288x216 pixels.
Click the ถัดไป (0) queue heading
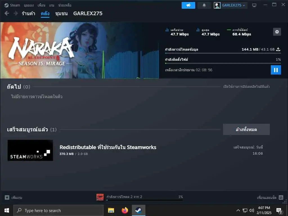click(x=18, y=87)
